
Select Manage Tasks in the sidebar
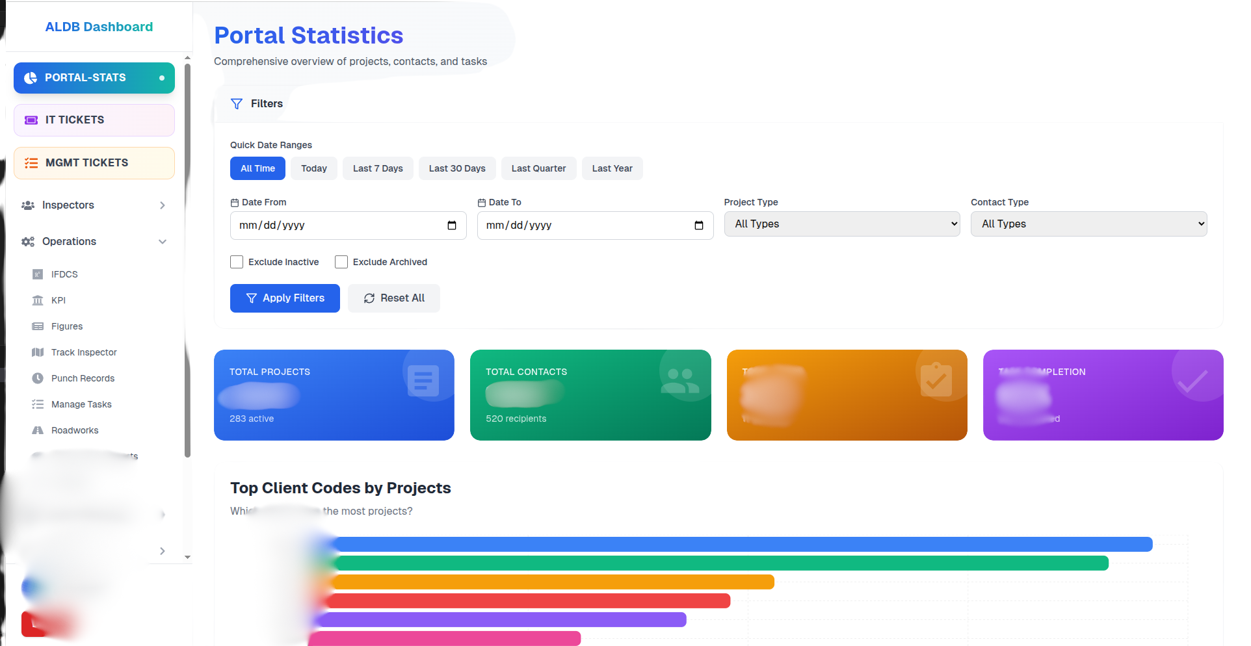pyautogui.click(x=80, y=404)
